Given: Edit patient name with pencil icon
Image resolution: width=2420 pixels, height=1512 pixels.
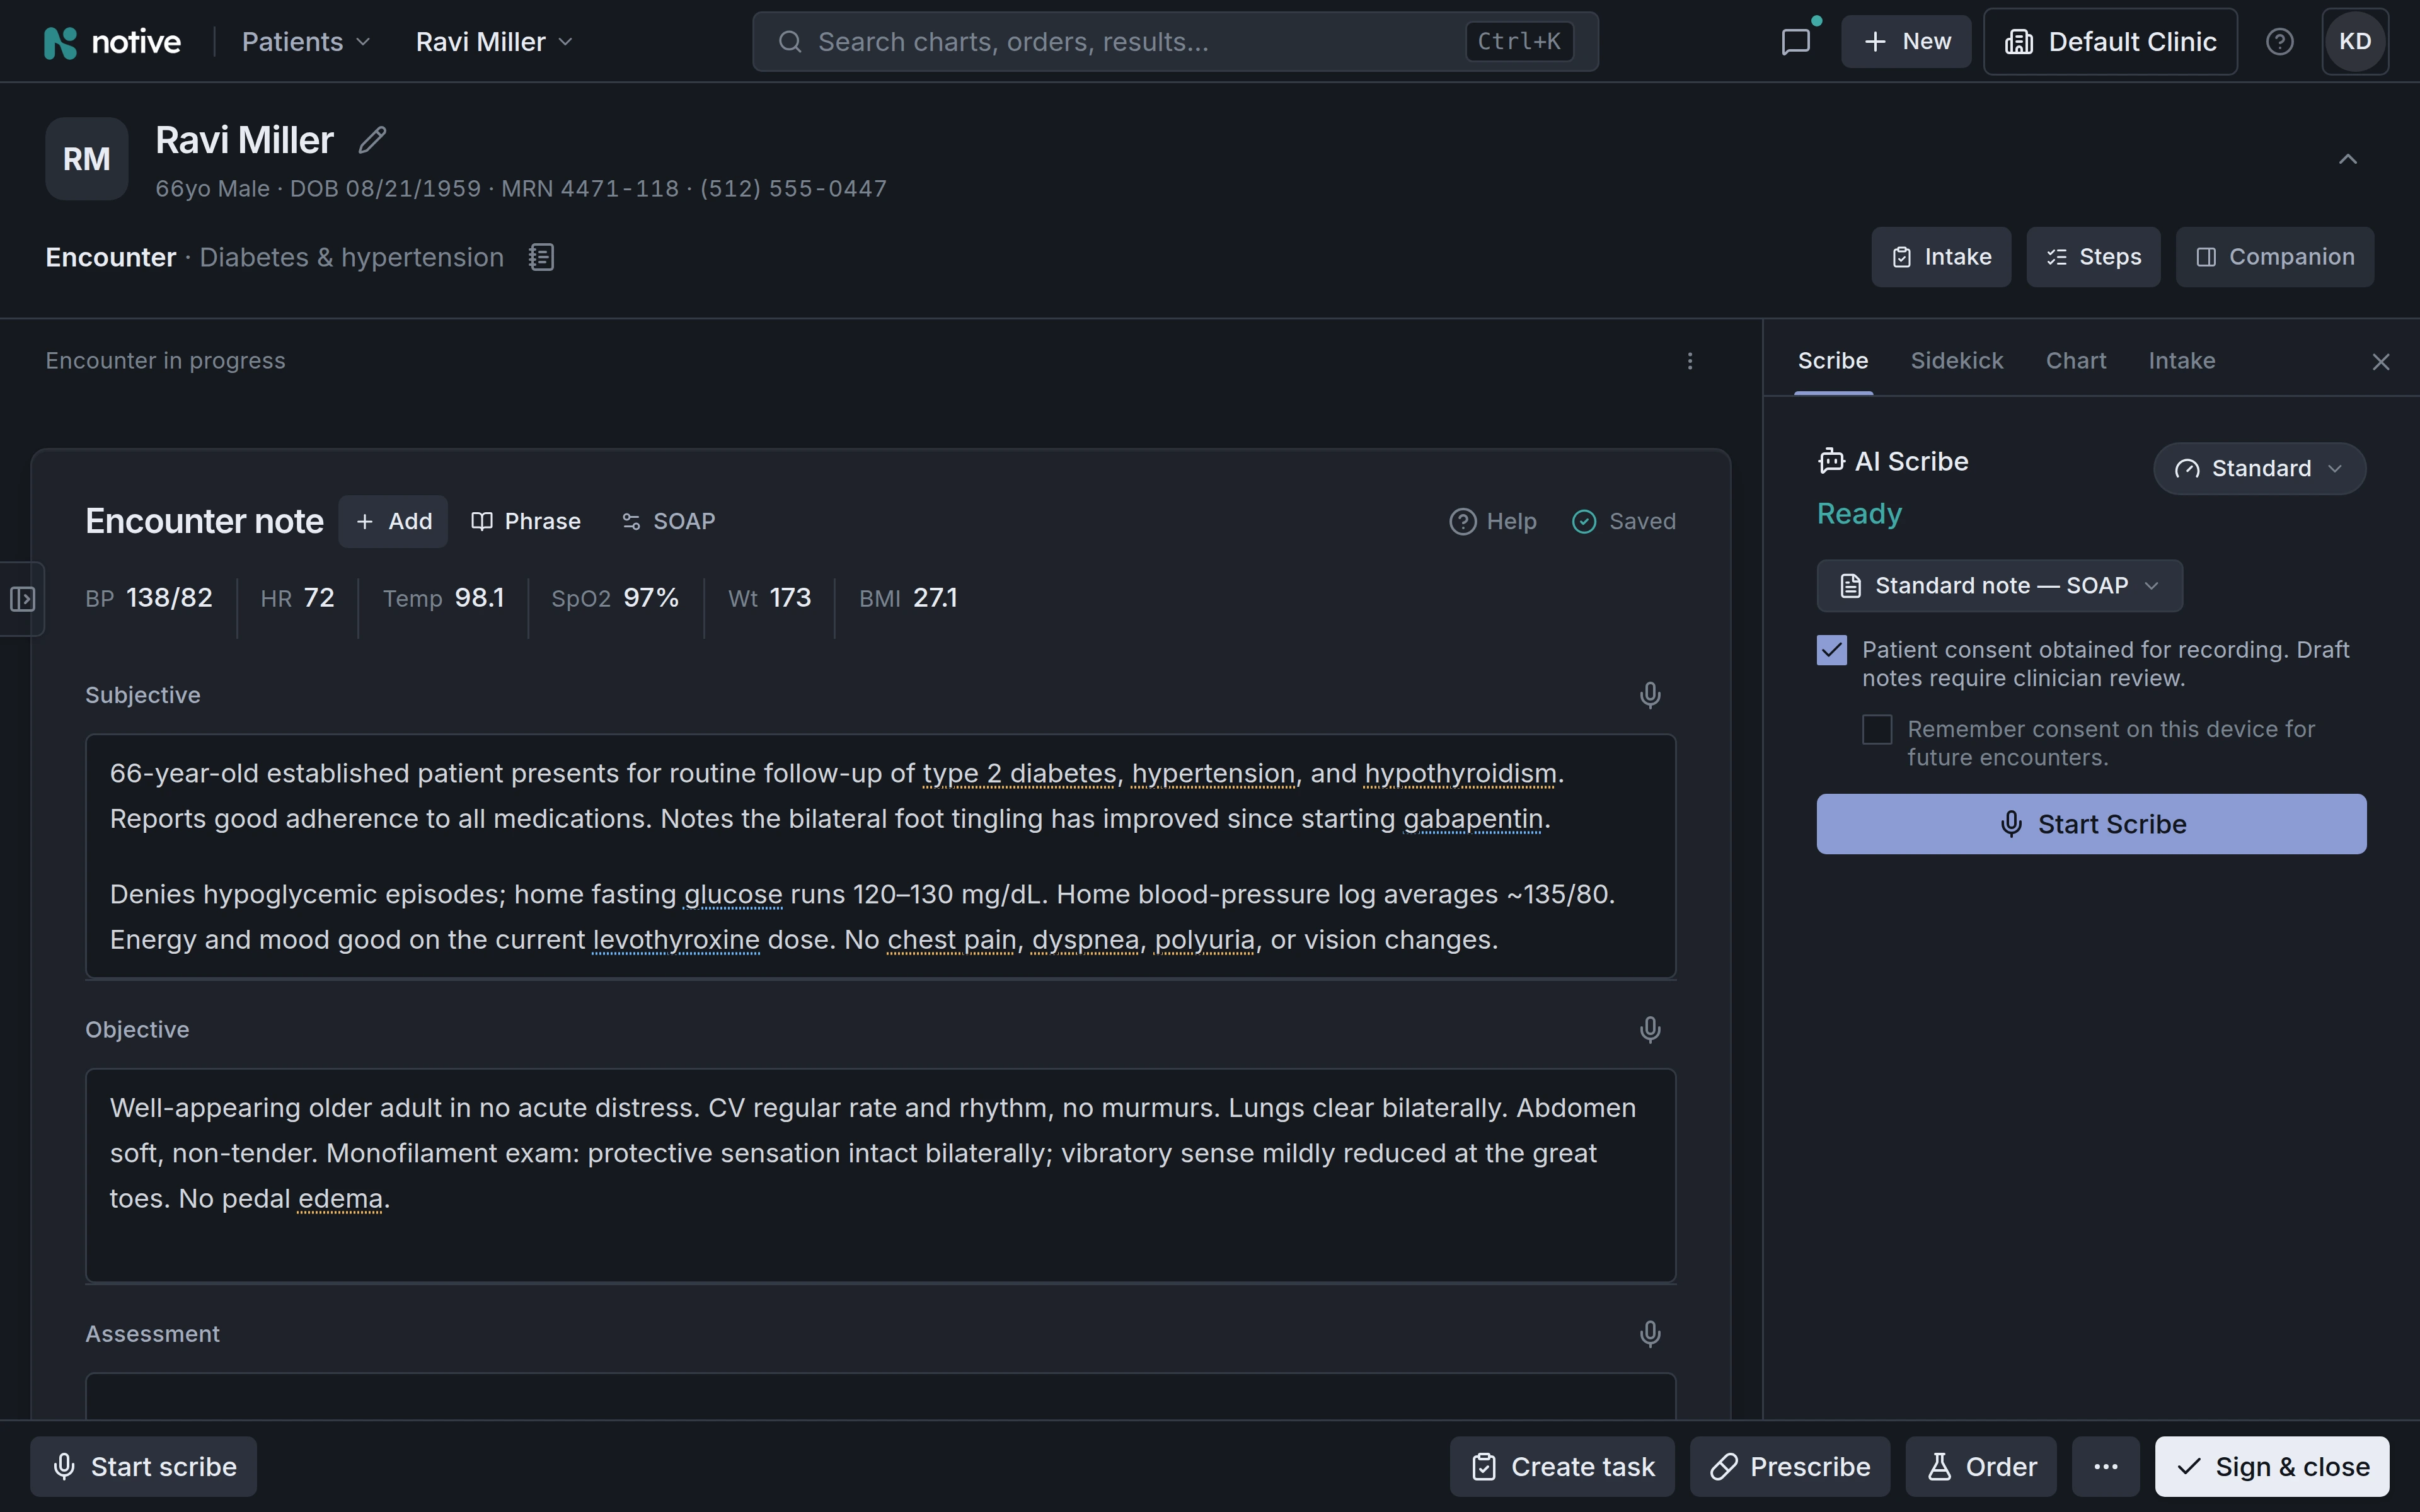Looking at the screenshot, I should 372,140.
